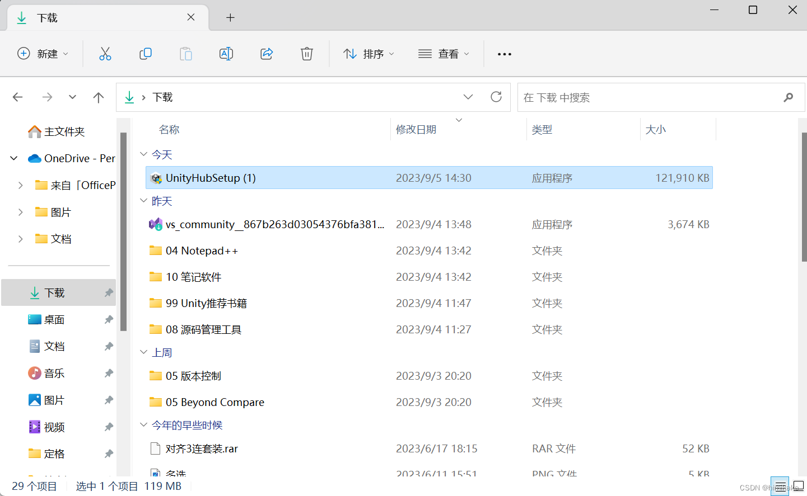The width and height of the screenshot is (807, 496).
Task: Share the selected file
Action: pos(266,53)
